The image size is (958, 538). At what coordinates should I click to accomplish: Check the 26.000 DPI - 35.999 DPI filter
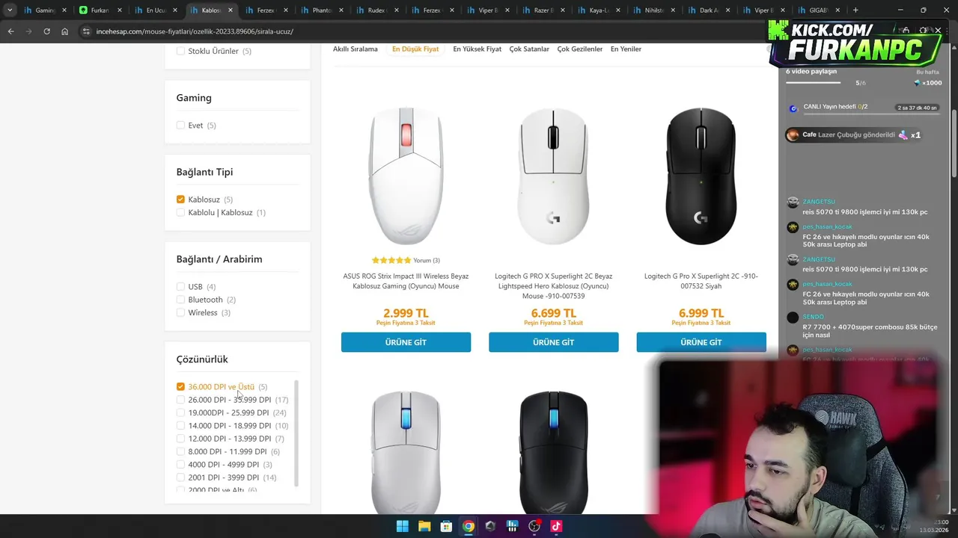coord(180,400)
